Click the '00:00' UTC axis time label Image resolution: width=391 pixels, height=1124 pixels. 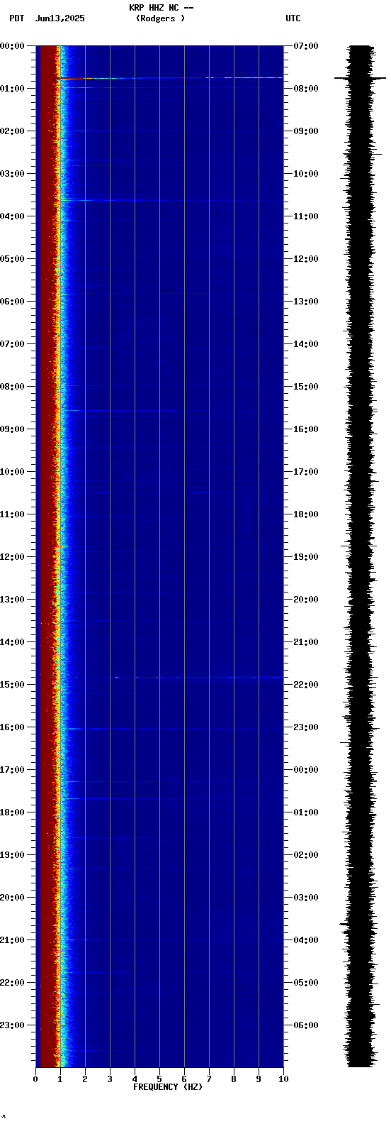point(306,770)
